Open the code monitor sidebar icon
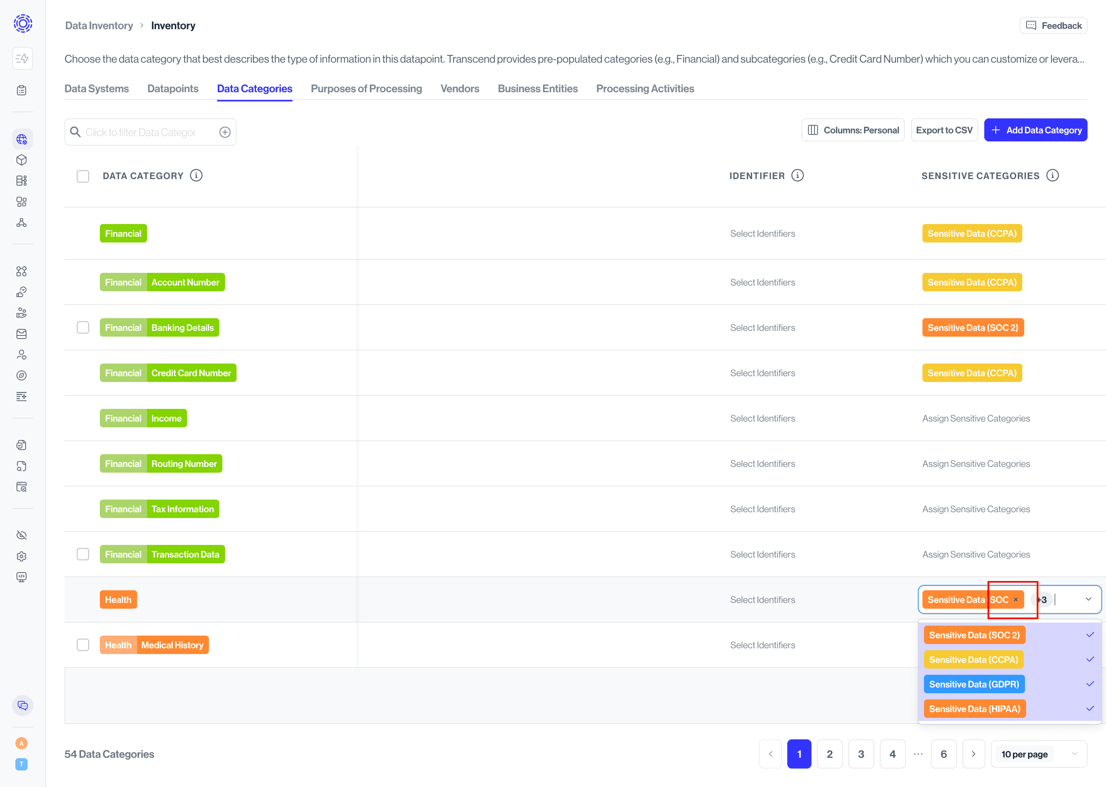 coord(22,577)
